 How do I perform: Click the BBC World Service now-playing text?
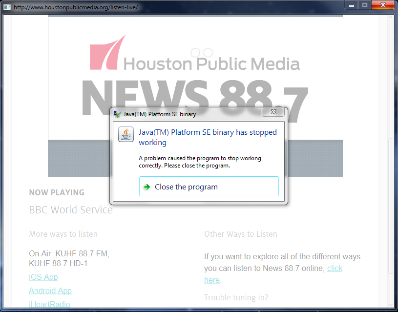[71, 210]
